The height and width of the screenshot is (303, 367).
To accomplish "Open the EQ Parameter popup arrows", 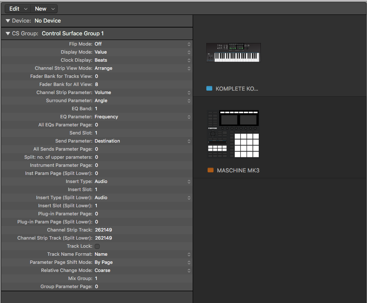I will coord(189,117).
